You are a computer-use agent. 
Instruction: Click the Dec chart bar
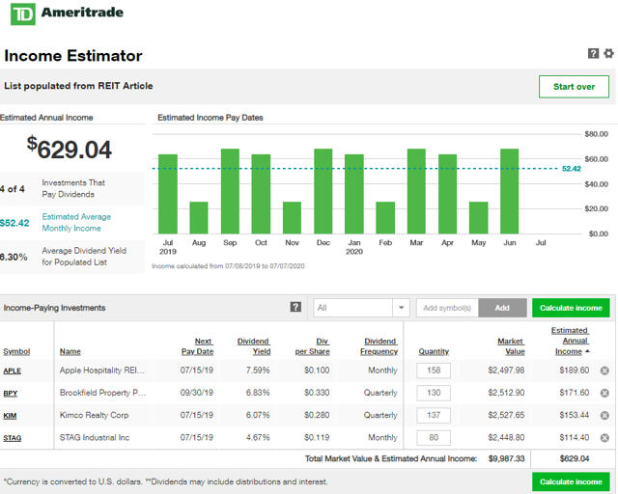click(x=323, y=191)
